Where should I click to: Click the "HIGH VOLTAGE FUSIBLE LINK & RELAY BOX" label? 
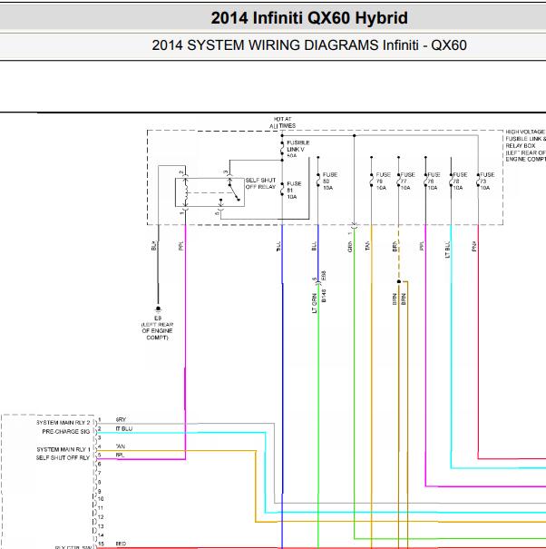[525, 145]
